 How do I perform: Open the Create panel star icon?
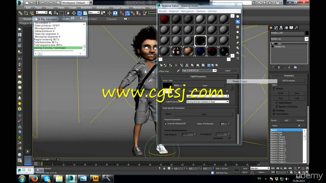pyautogui.click(x=271, y=28)
